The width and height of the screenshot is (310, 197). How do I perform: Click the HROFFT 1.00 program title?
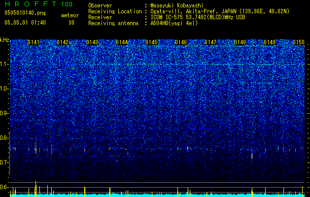point(38,4)
